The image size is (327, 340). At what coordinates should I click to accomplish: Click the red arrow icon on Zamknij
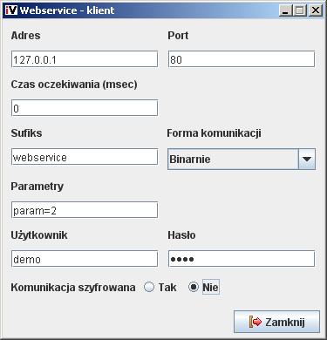coord(255,322)
